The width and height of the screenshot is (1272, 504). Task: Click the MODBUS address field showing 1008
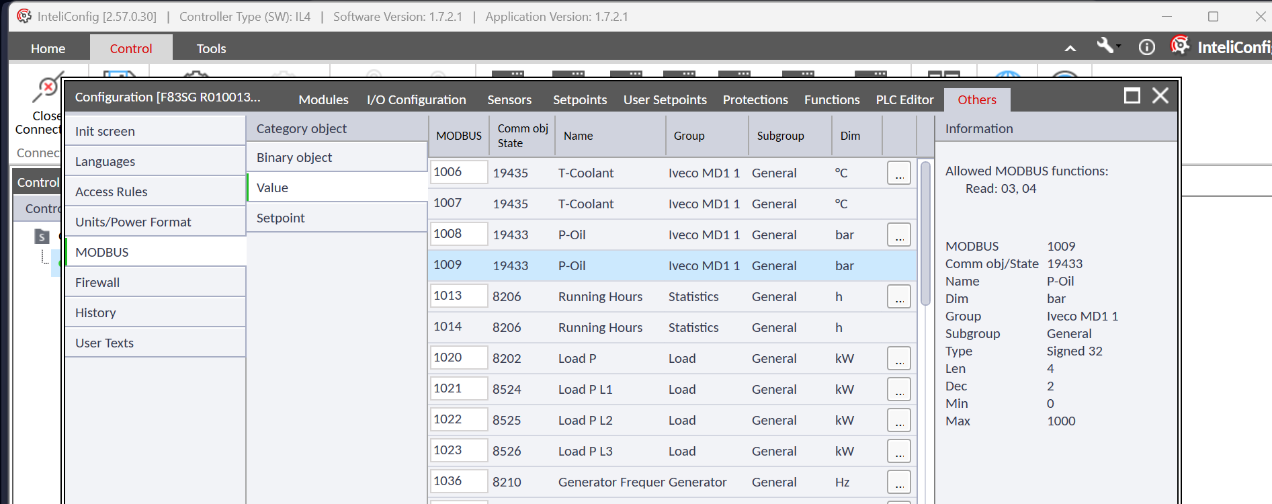coord(459,234)
